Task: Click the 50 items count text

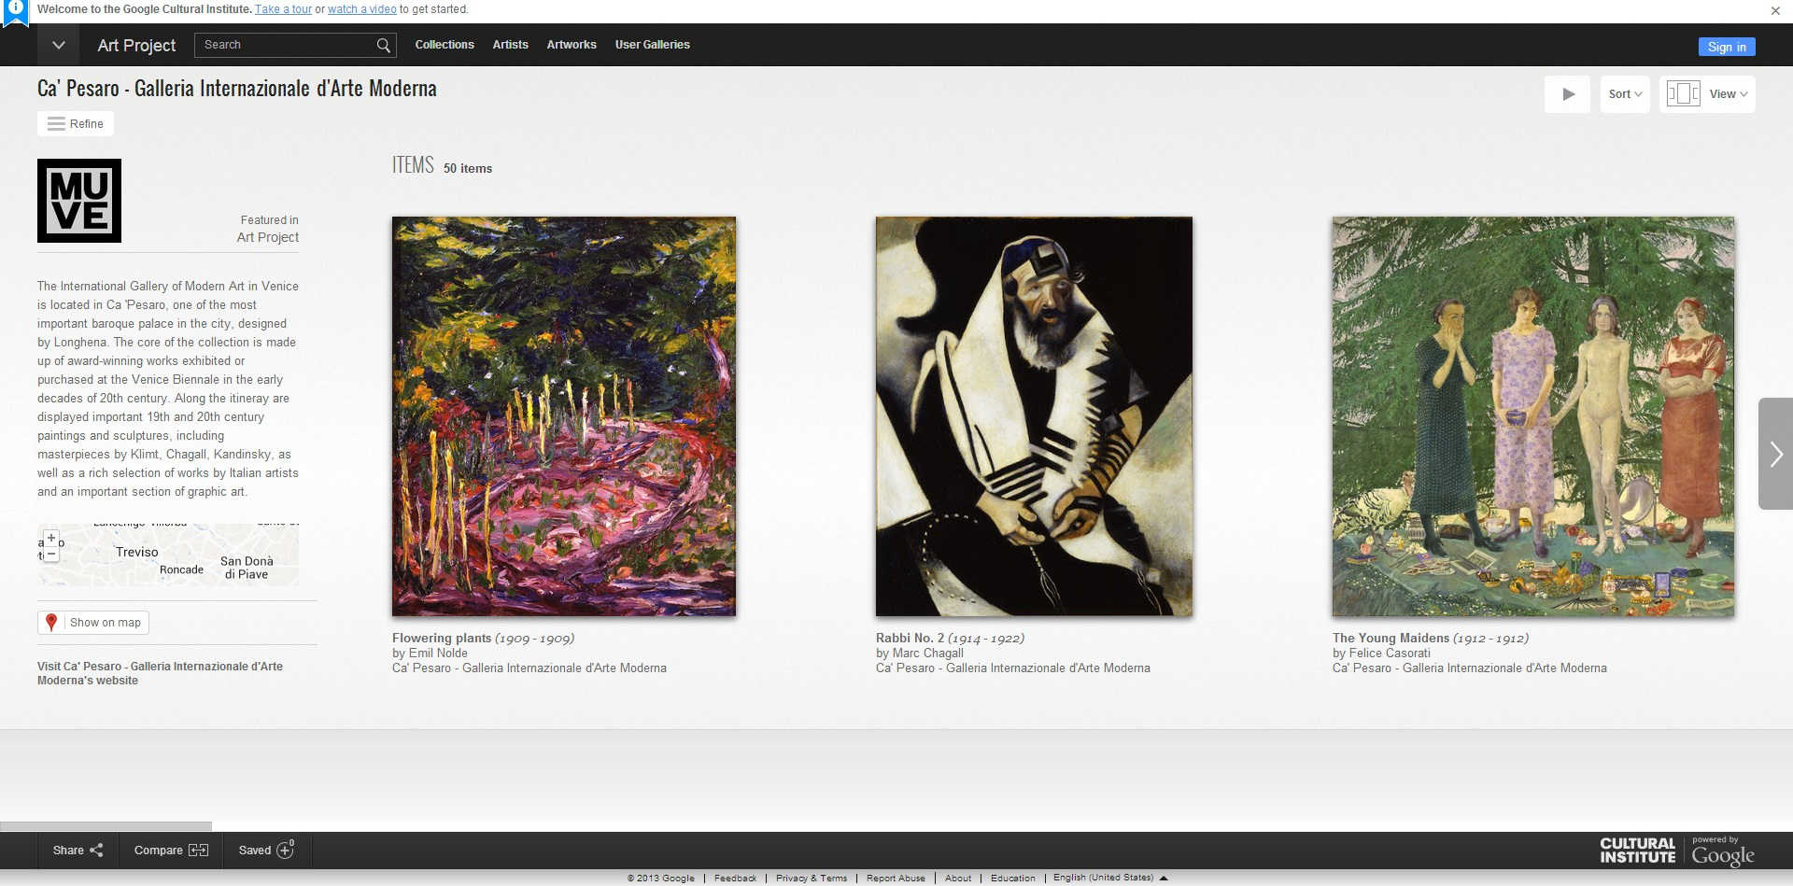Action: [x=468, y=169]
